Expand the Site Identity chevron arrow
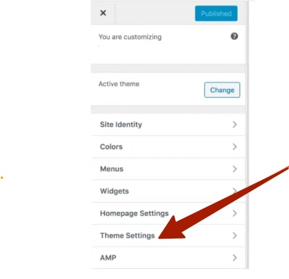The image size is (289, 279). pos(234,124)
